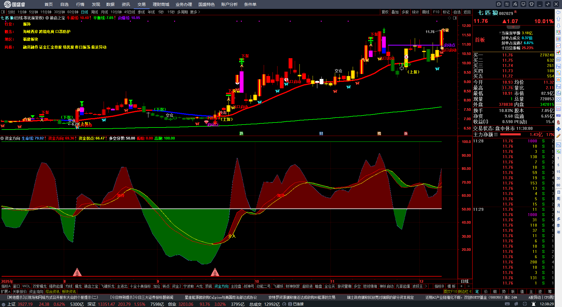Select the 资金方向 indicator tab
The width and height of the screenshot is (562, 307).
221,286
